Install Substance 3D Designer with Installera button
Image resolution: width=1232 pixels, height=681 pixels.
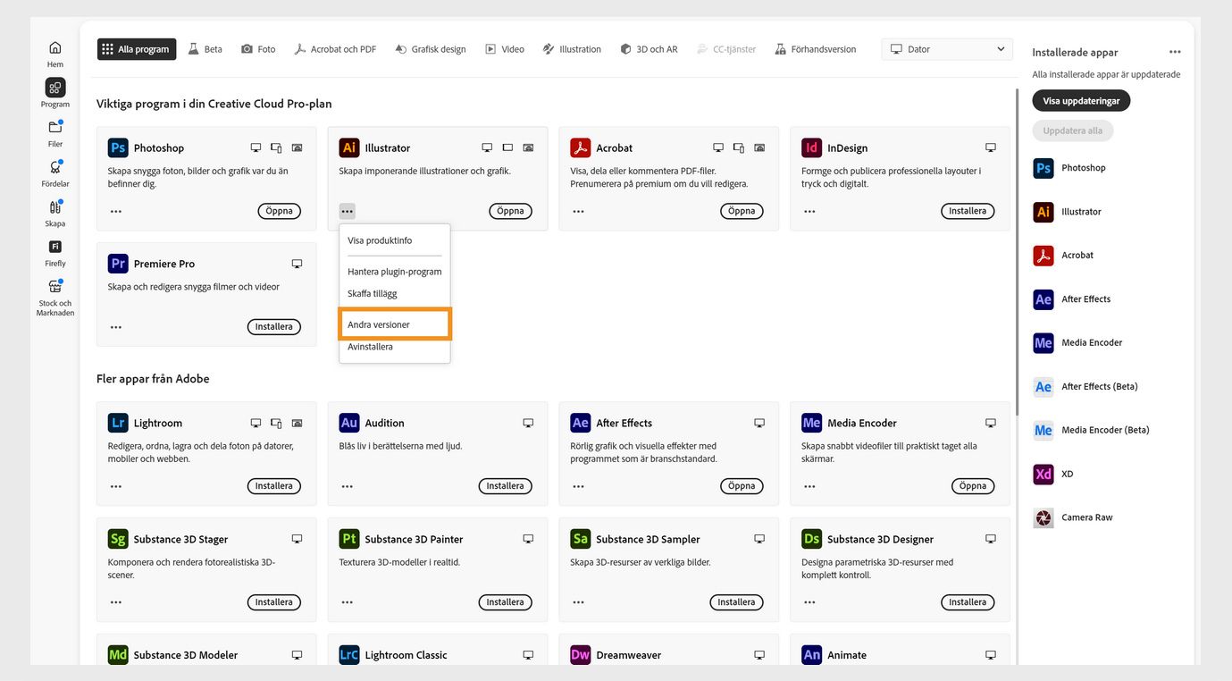pos(968,602)
